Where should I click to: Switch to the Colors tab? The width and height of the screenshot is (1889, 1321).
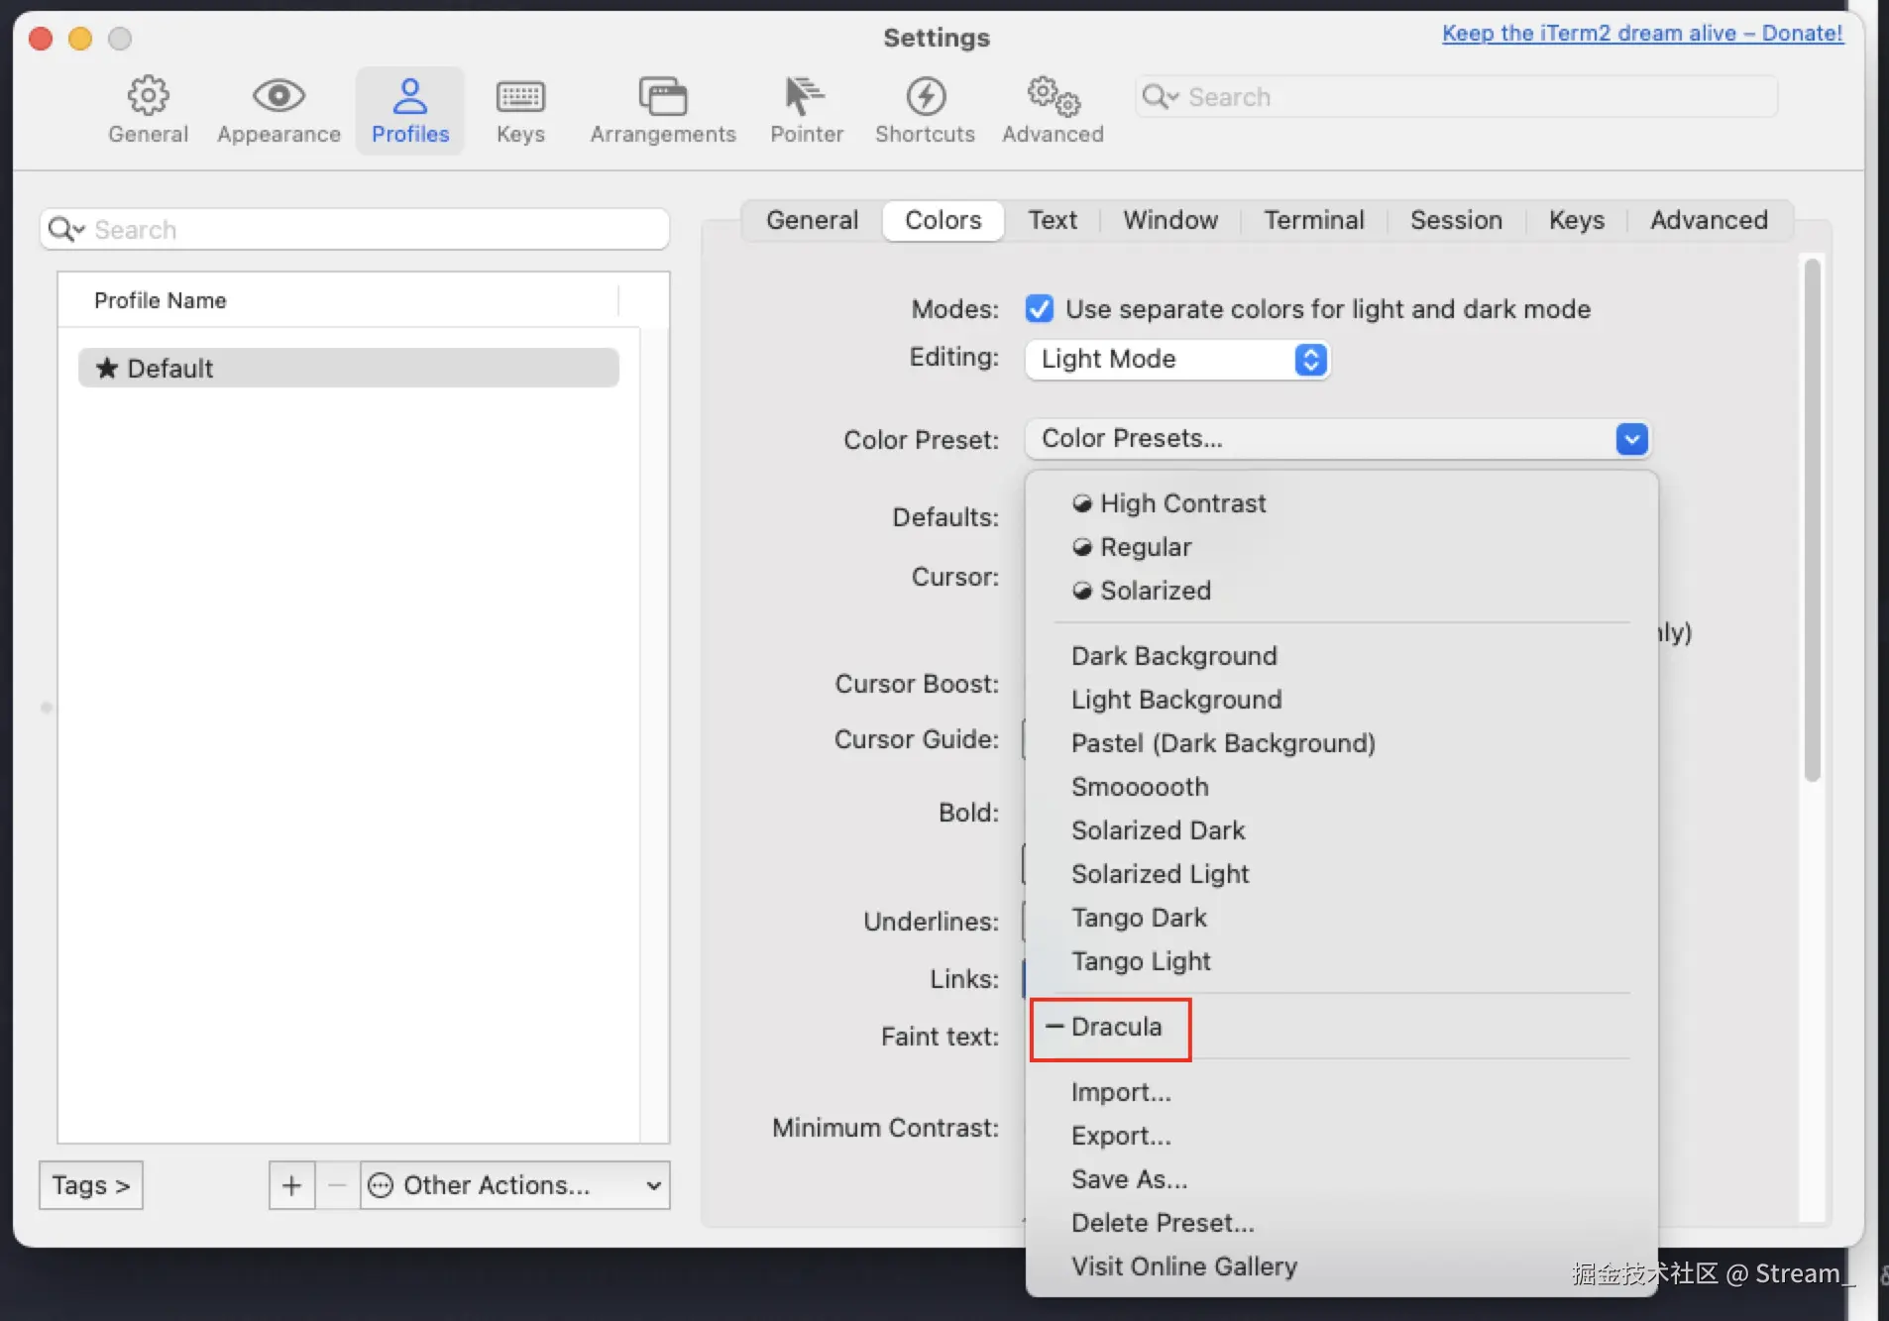943,220
